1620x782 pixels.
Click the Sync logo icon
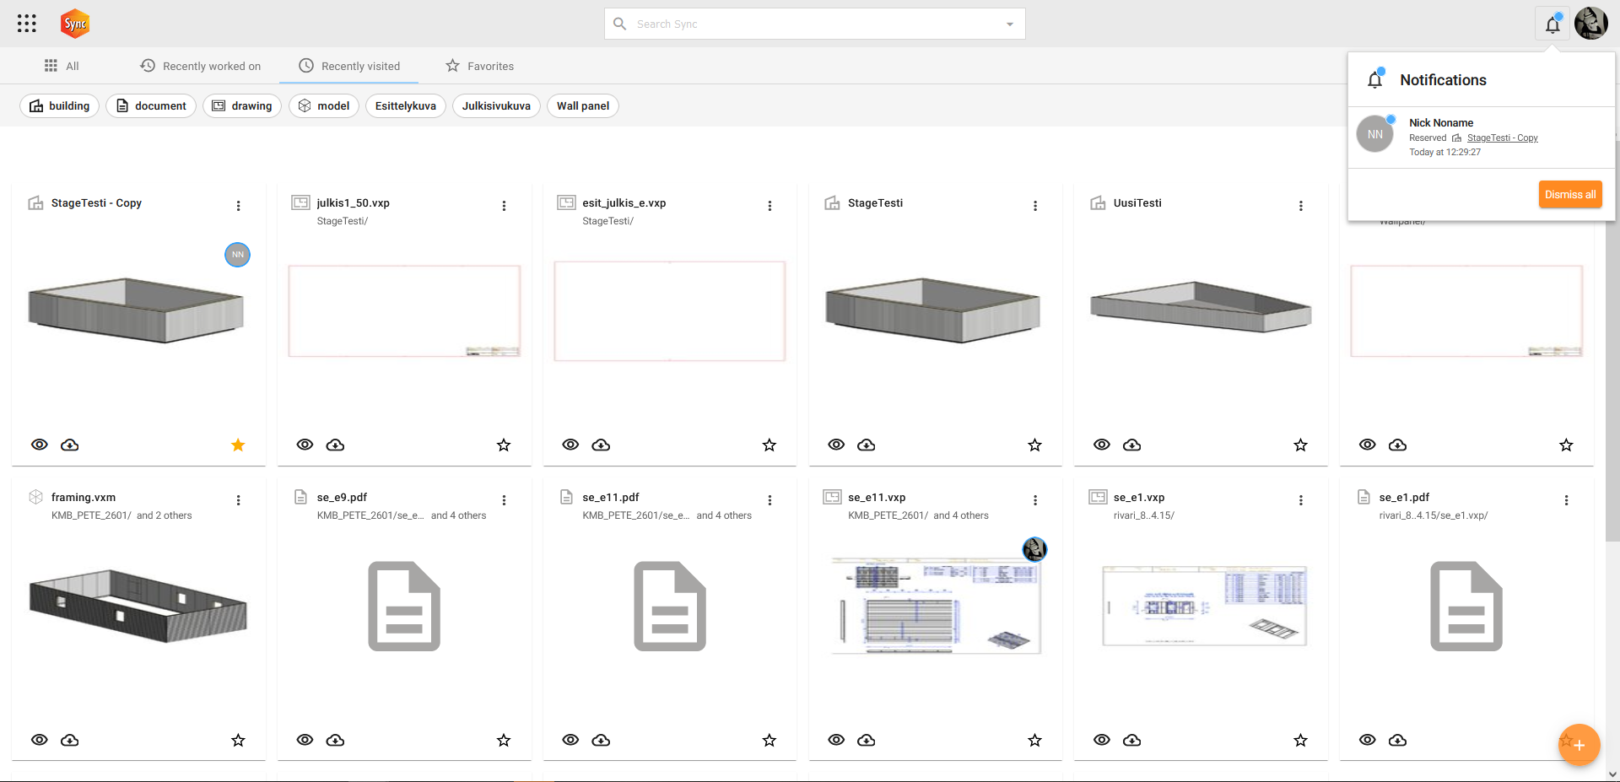[x=75, y=24]
